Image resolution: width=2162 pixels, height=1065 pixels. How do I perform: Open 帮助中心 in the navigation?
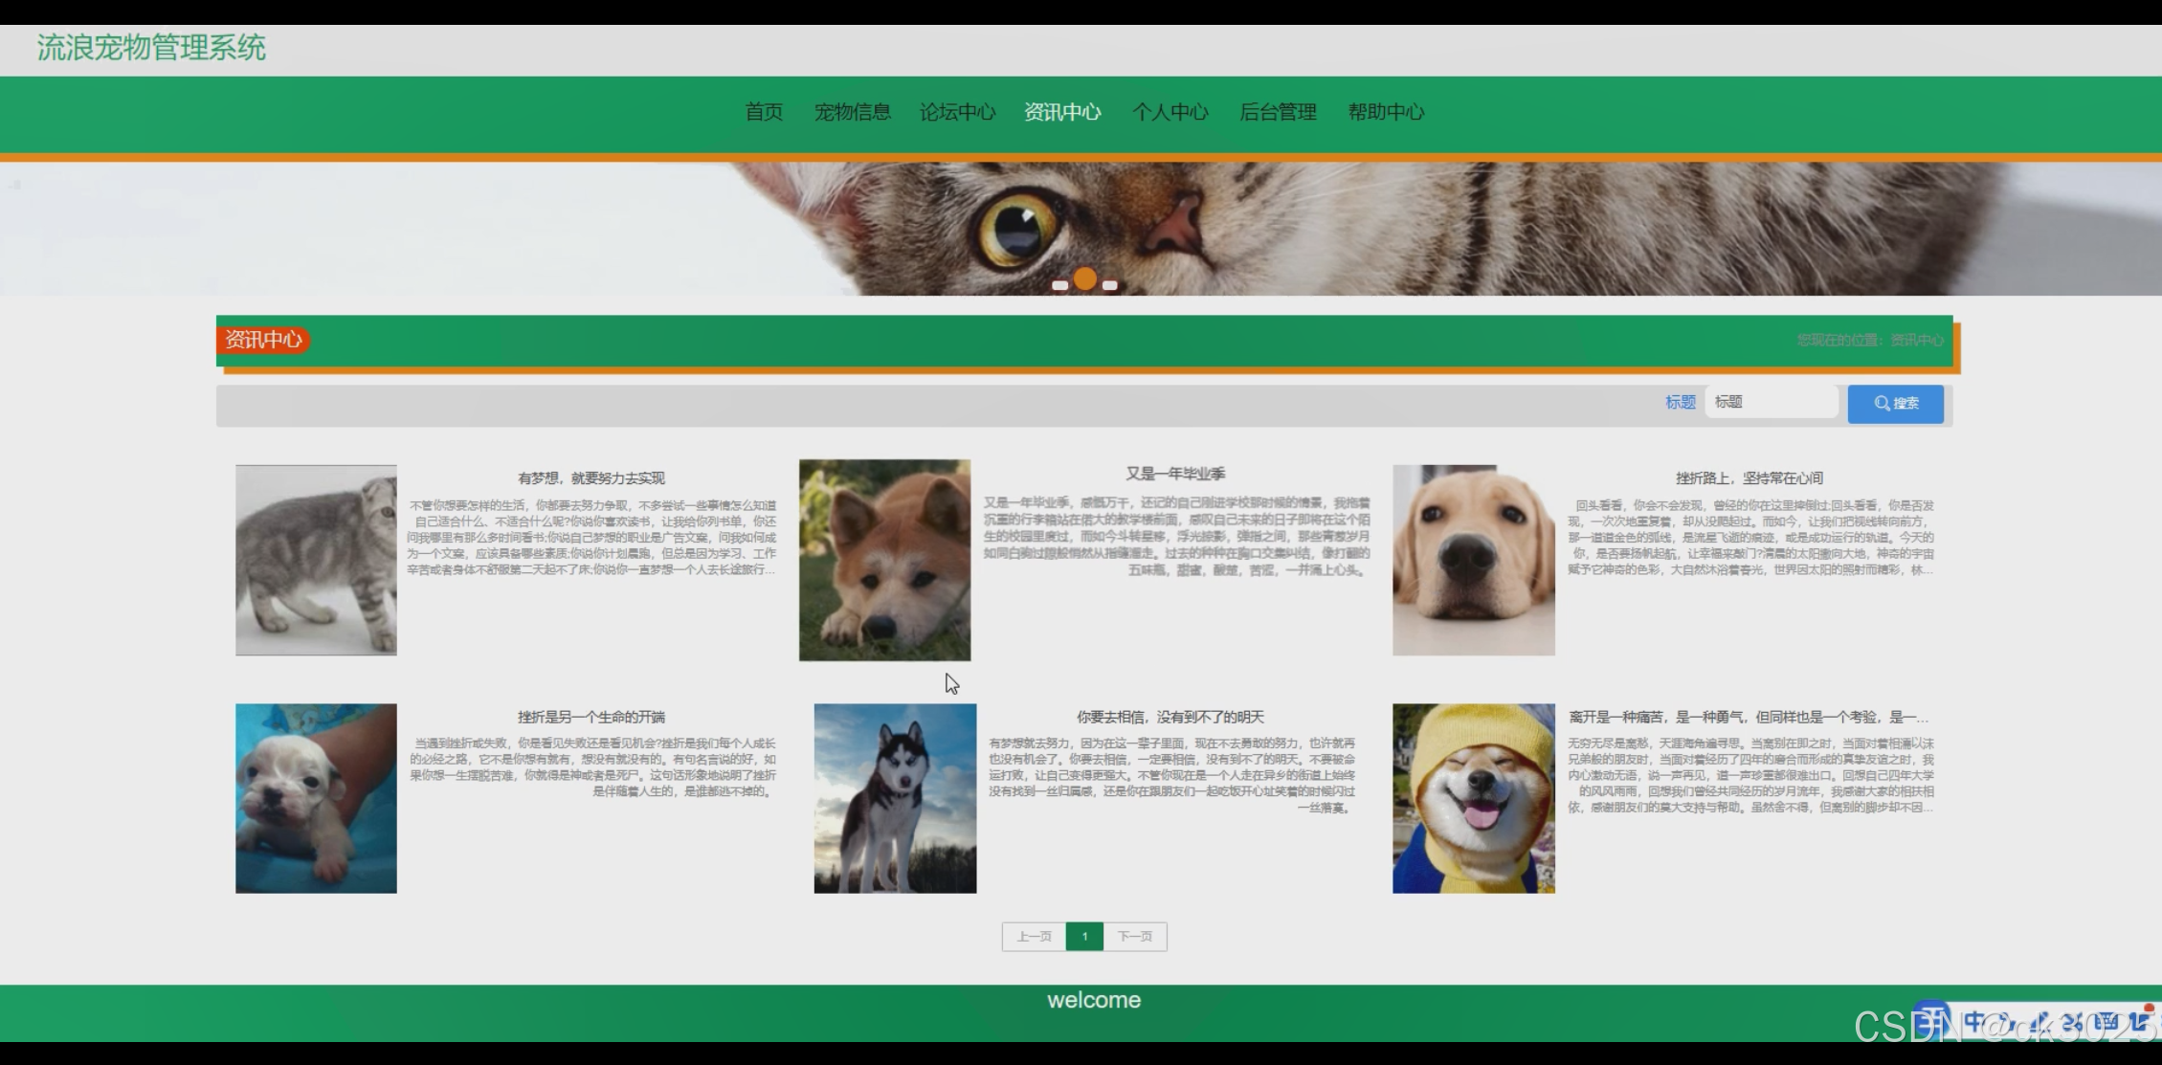(1386, 112)
